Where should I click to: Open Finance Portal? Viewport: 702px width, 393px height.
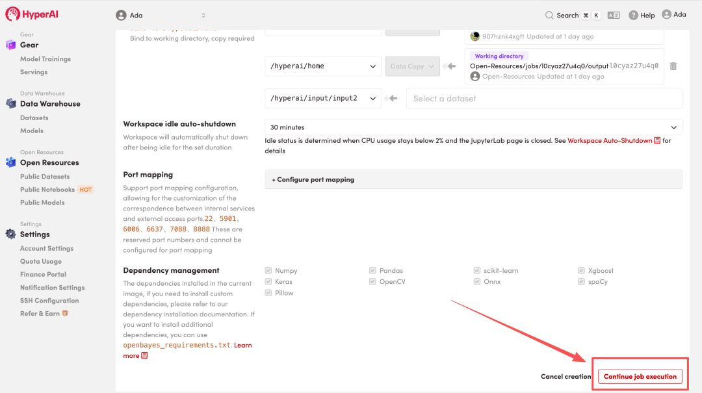43,274
